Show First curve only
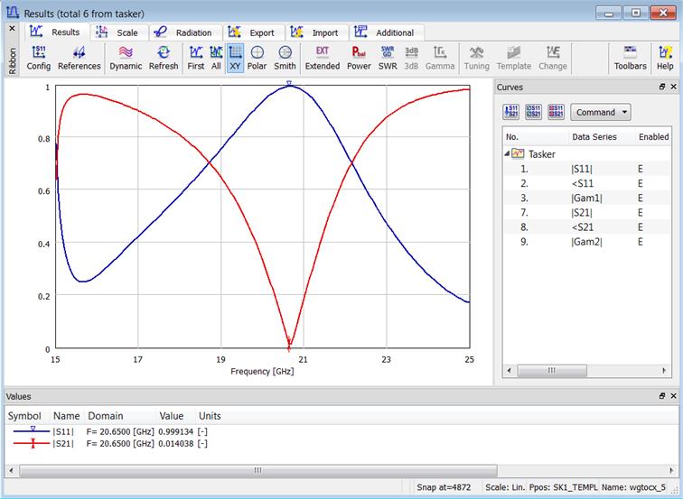 pos(195,59)
